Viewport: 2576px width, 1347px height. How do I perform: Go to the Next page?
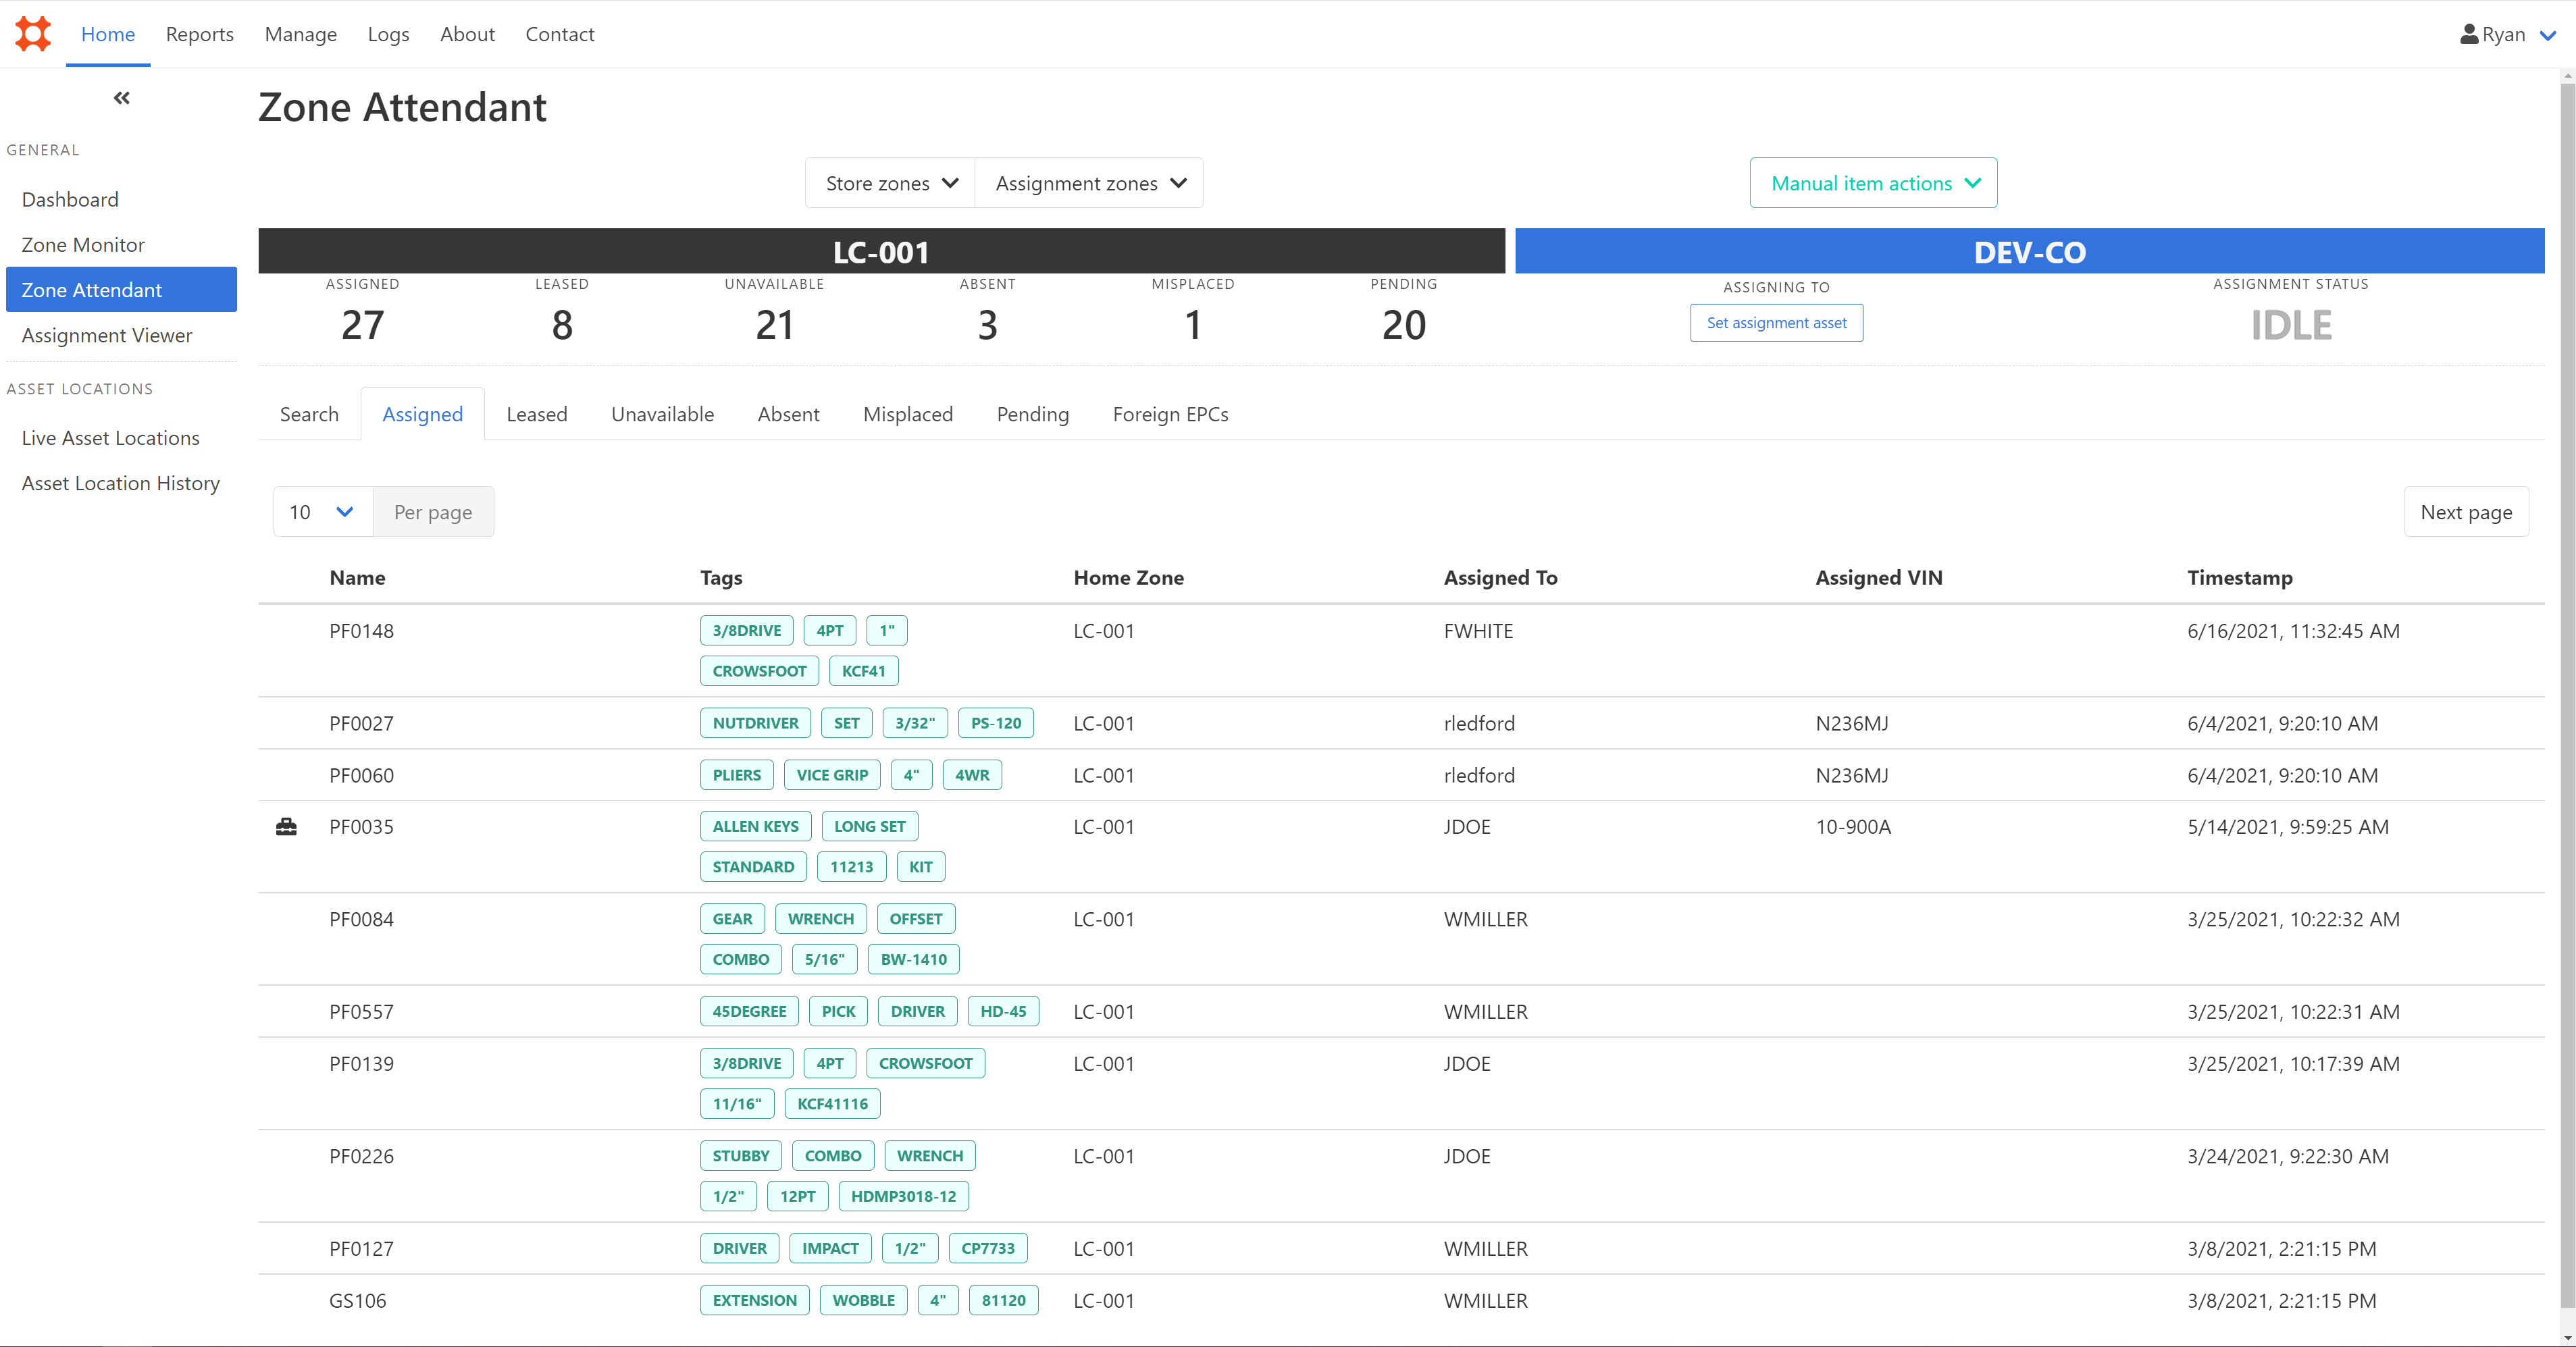tap(2465, 512)
